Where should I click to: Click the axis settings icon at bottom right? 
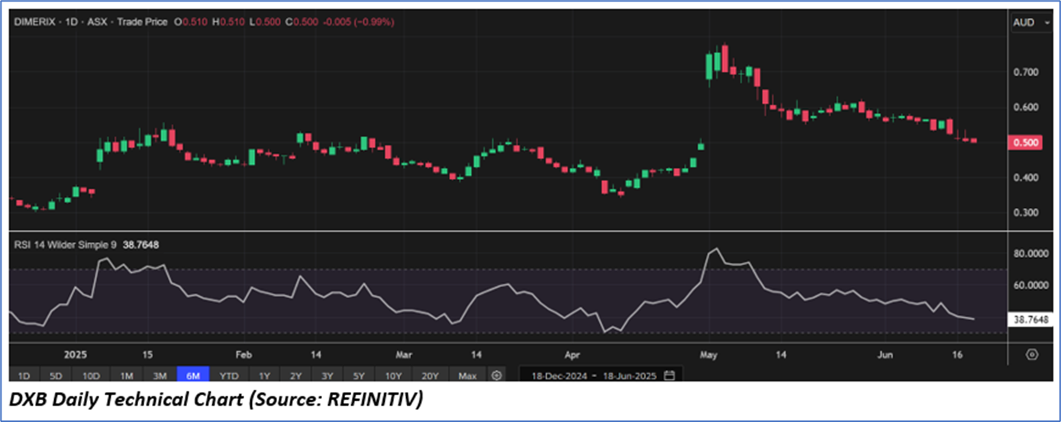1032,355
